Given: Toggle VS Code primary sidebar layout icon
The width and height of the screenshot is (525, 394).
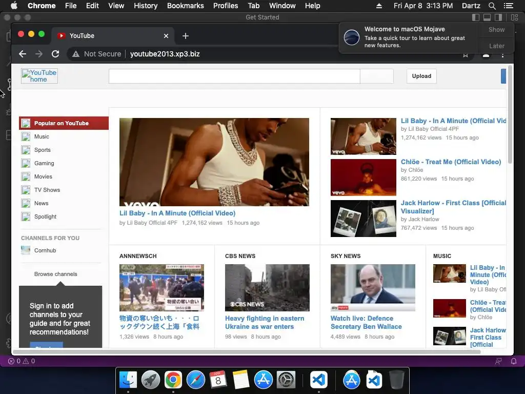Looking at the screenshot, I should point(476,17).
